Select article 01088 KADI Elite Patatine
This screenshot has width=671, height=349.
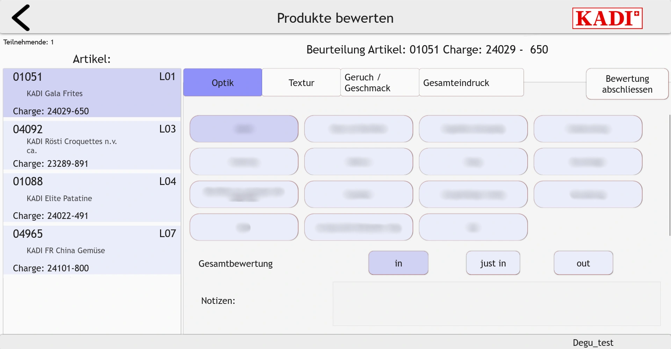point(92,198)
